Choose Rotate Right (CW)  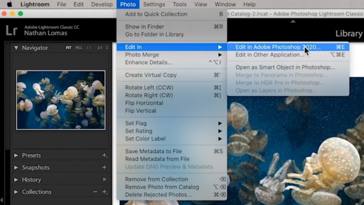172,95
